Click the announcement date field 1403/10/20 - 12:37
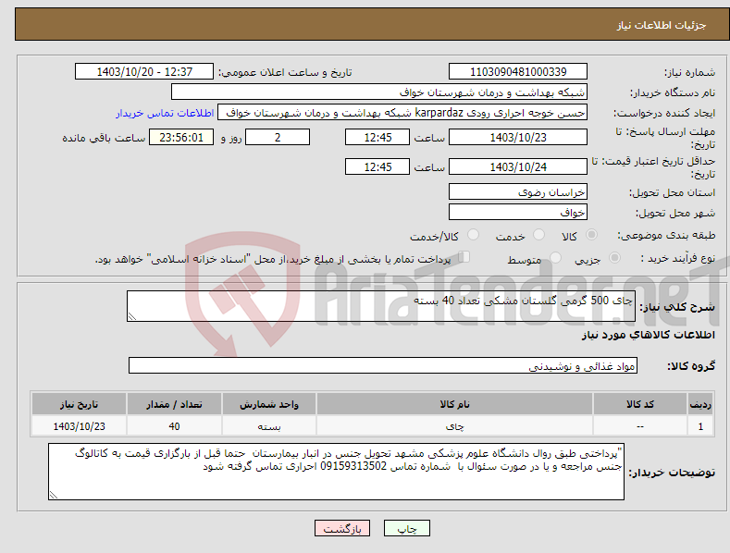 (x=144, y=72)
